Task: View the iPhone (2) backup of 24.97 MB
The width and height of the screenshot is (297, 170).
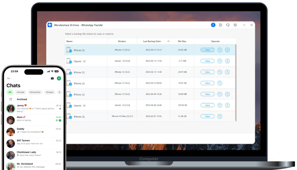Action: (x=208, y=72)
